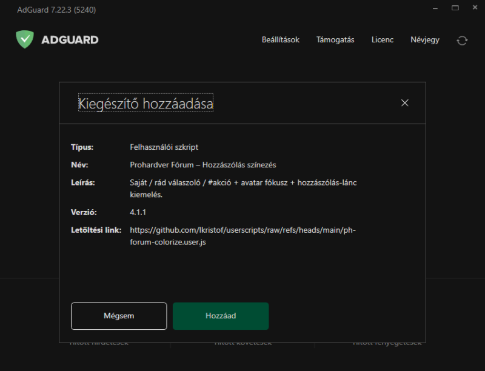Open the Támogatás menu

tap(335, 40)
